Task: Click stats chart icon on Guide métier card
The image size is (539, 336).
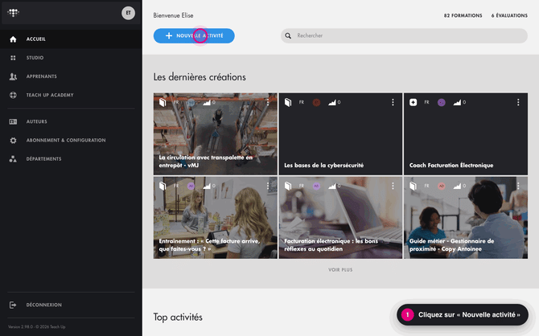Action: tap(457, 186)
